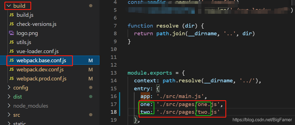Expand the dist folder chevron
This screenshot has height=125, width=295.
click(x=9, y=97)
